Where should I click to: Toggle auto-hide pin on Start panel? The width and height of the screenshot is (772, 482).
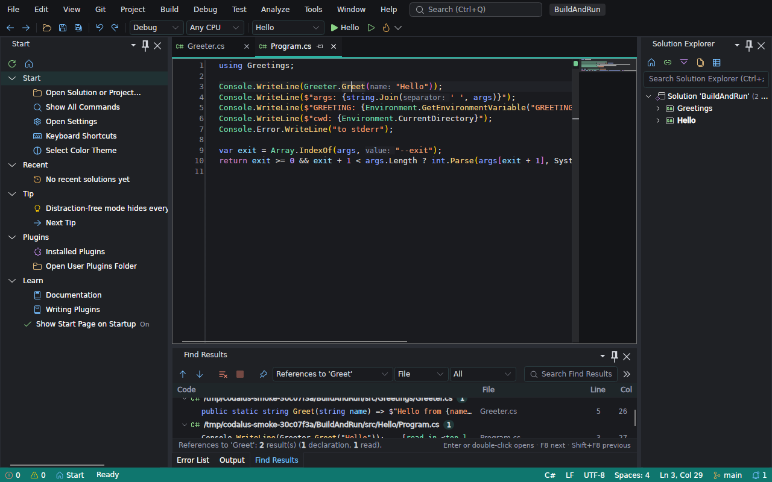(x=145, y=45)
